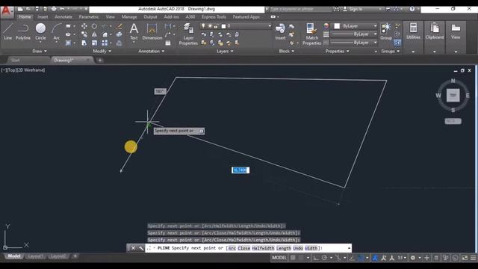Click the Mirror tool icon

pyautogui.click(x=95, y=34)
